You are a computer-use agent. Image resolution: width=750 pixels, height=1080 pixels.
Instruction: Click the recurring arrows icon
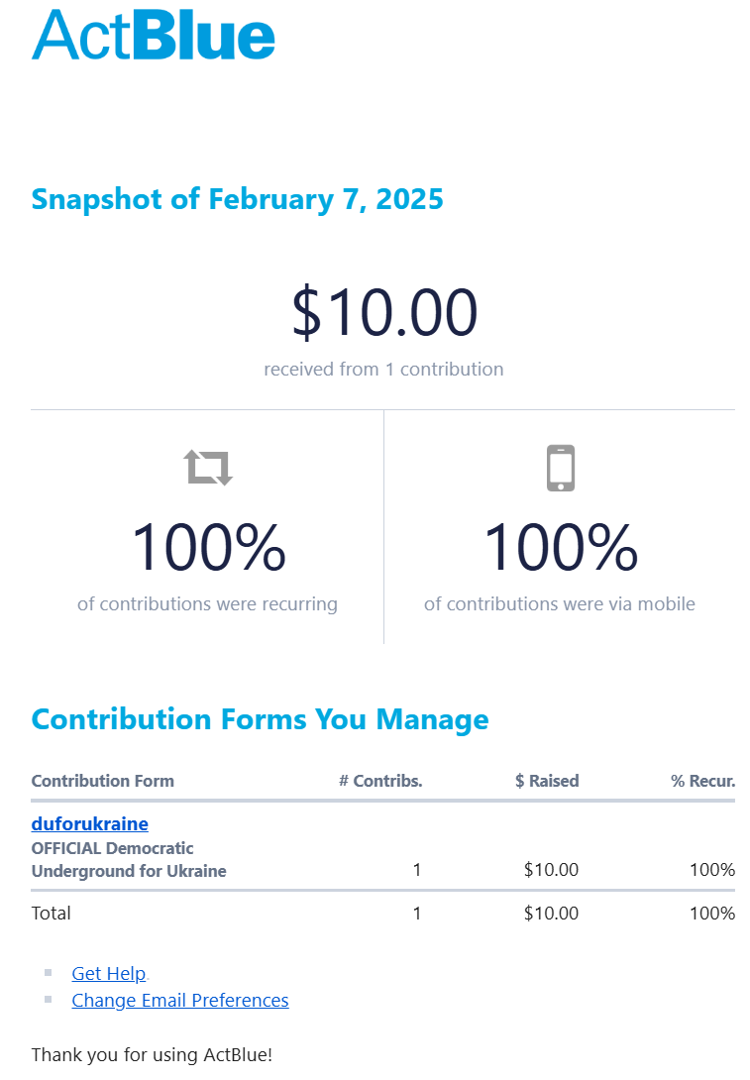pos(208,467)
